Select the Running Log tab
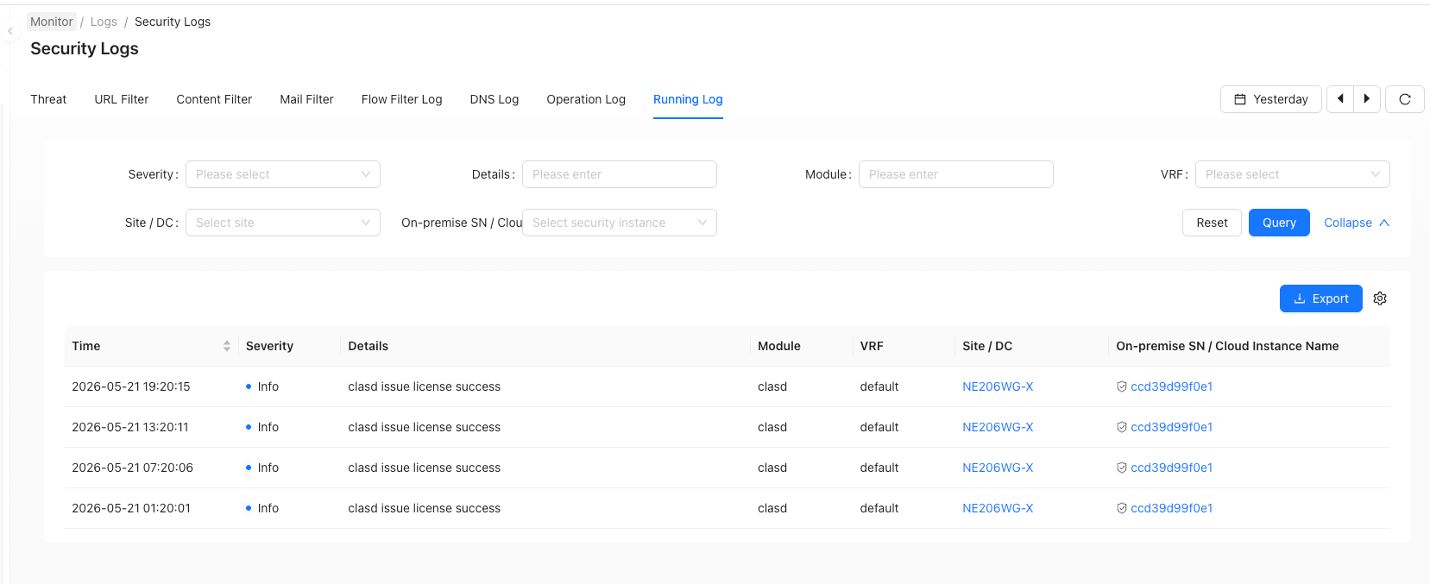1430x584 pixels. 688,99
